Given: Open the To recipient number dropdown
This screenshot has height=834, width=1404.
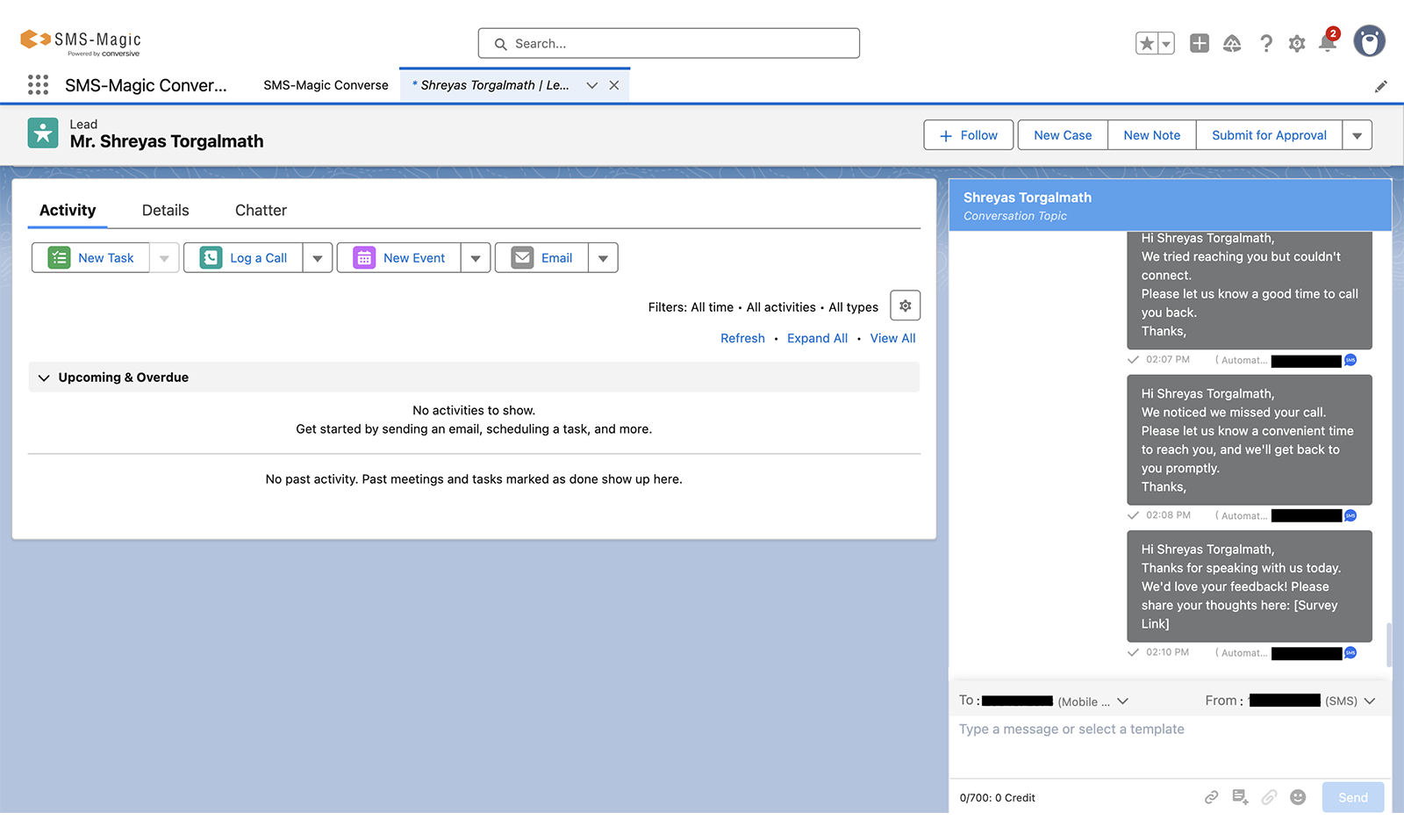Looking at the screenshot, I should pos(1122,701).
